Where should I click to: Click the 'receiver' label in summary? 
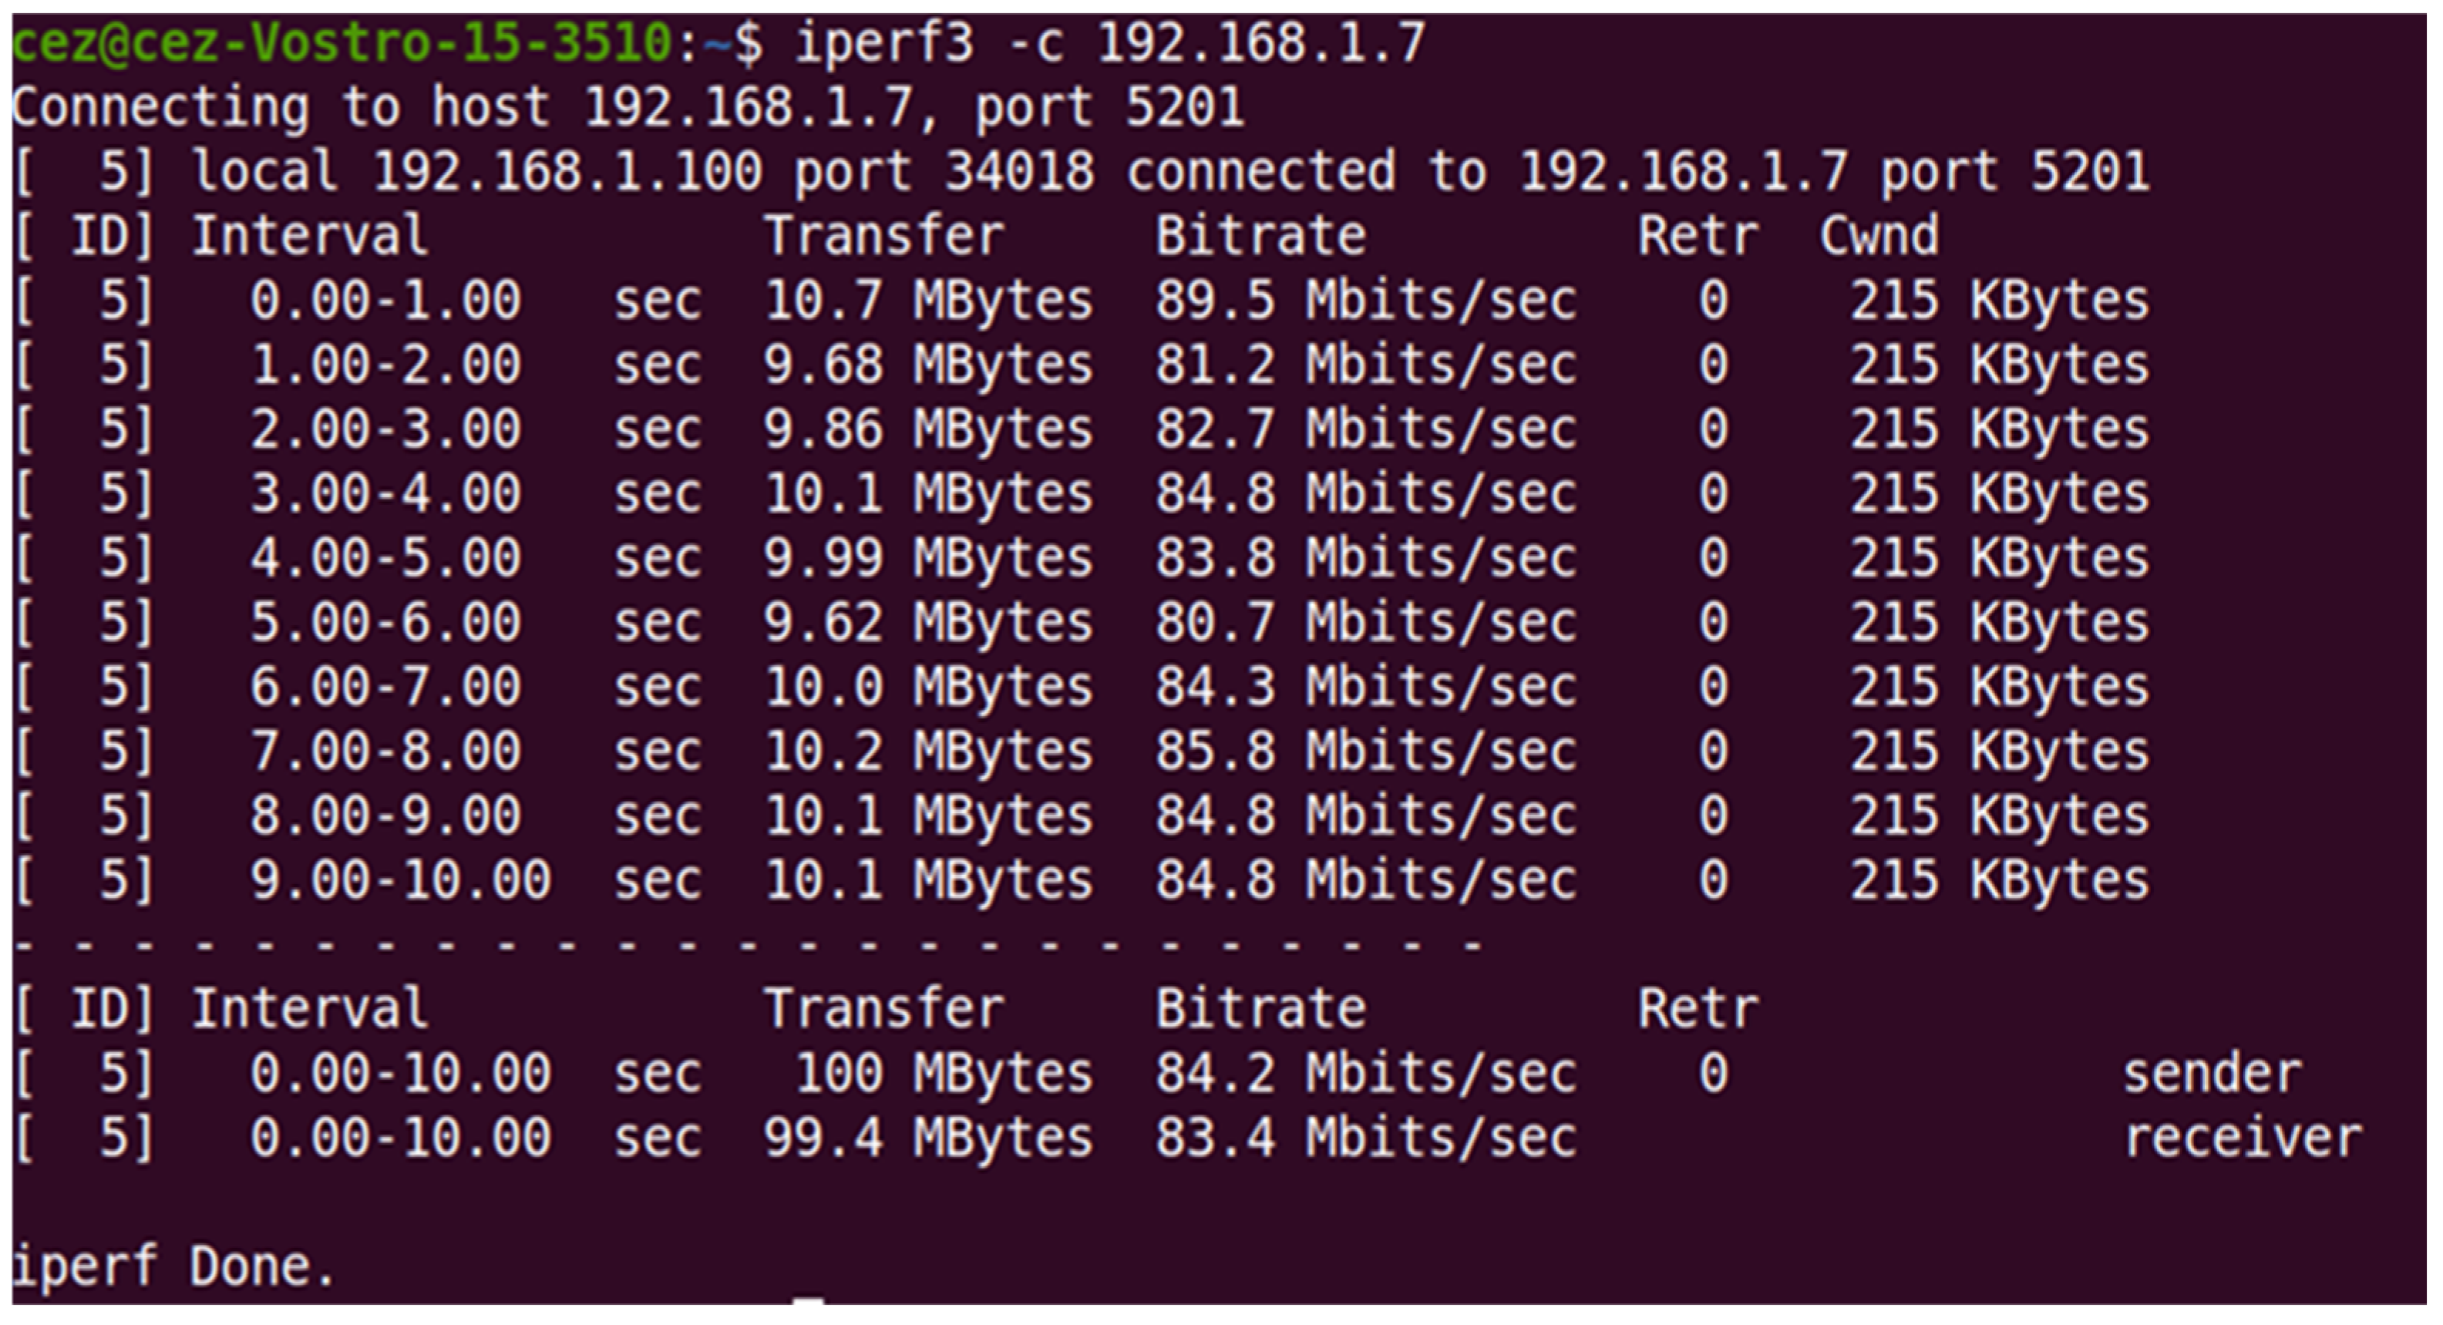pos(2242,1139)
